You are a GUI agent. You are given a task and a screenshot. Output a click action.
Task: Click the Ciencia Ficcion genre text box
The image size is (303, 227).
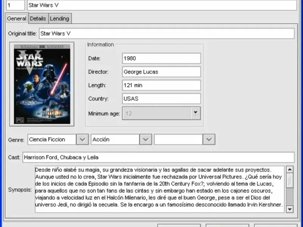(52, 139)
